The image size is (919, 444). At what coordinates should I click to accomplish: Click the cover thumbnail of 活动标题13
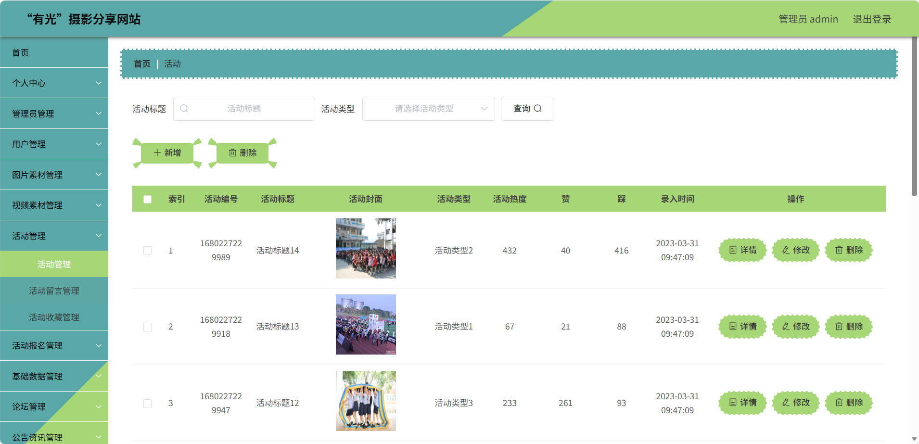click(x=366, y=324)
